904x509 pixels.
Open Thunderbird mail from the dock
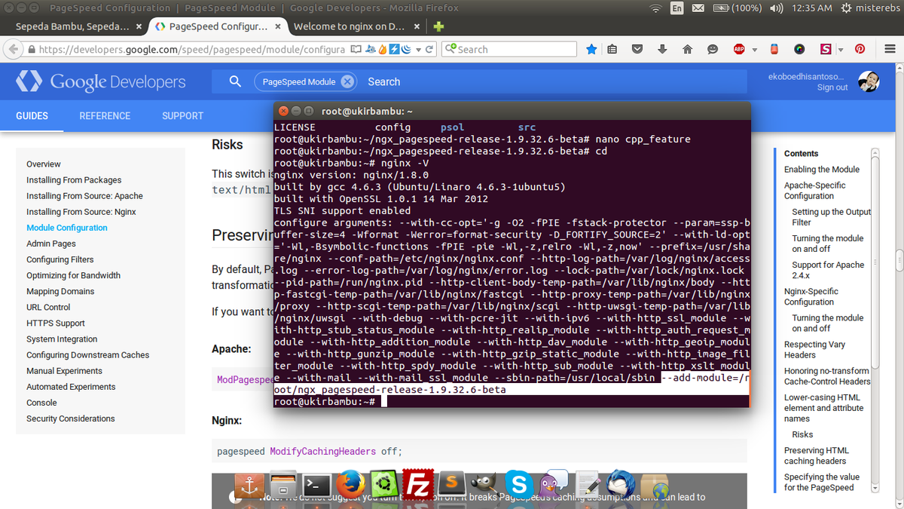click(x=621, y=484)
